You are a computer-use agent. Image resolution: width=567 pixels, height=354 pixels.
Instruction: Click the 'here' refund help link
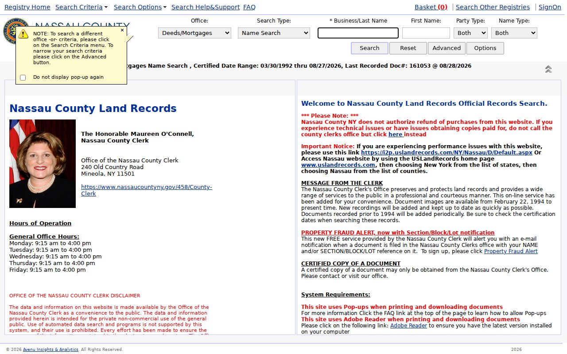[396, 135]
